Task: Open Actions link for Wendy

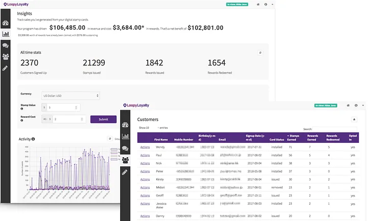Action: tap(145, 147)
